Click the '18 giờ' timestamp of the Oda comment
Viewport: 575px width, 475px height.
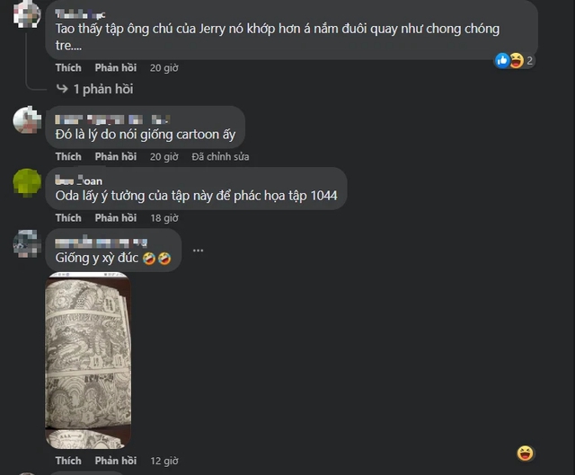164,218
